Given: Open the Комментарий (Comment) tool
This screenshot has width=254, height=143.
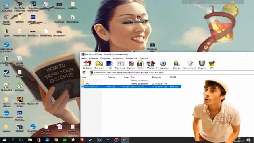Looking at the screenshot, I should click(x=189, y=65).
